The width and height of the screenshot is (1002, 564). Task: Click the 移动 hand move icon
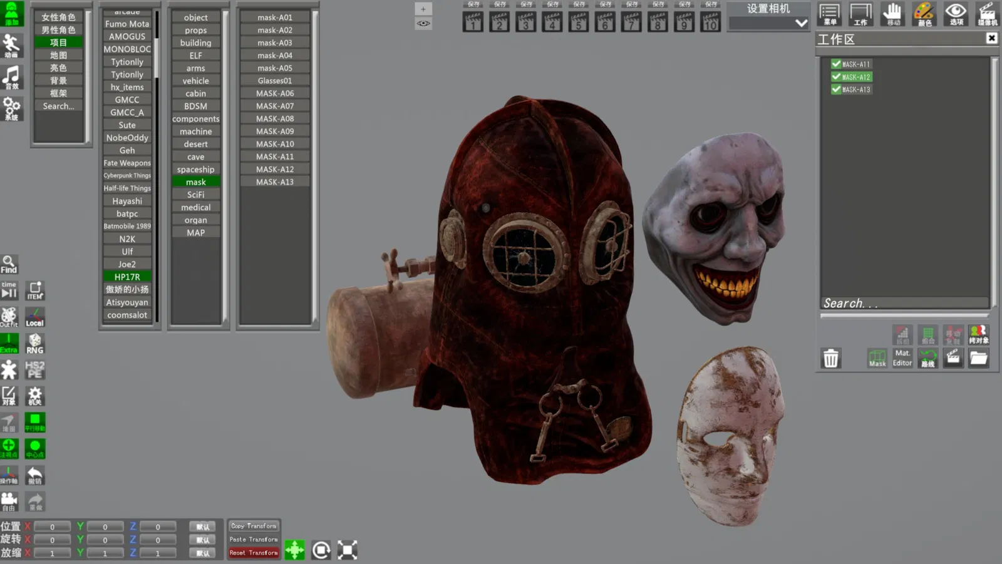[x=892, y=14]
